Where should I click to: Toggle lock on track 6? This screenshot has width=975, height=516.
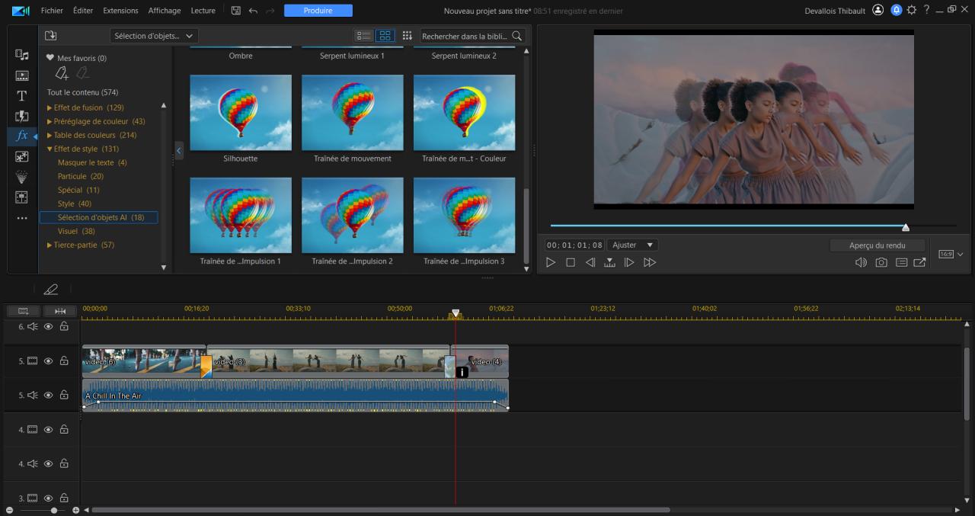pos(64,326)
